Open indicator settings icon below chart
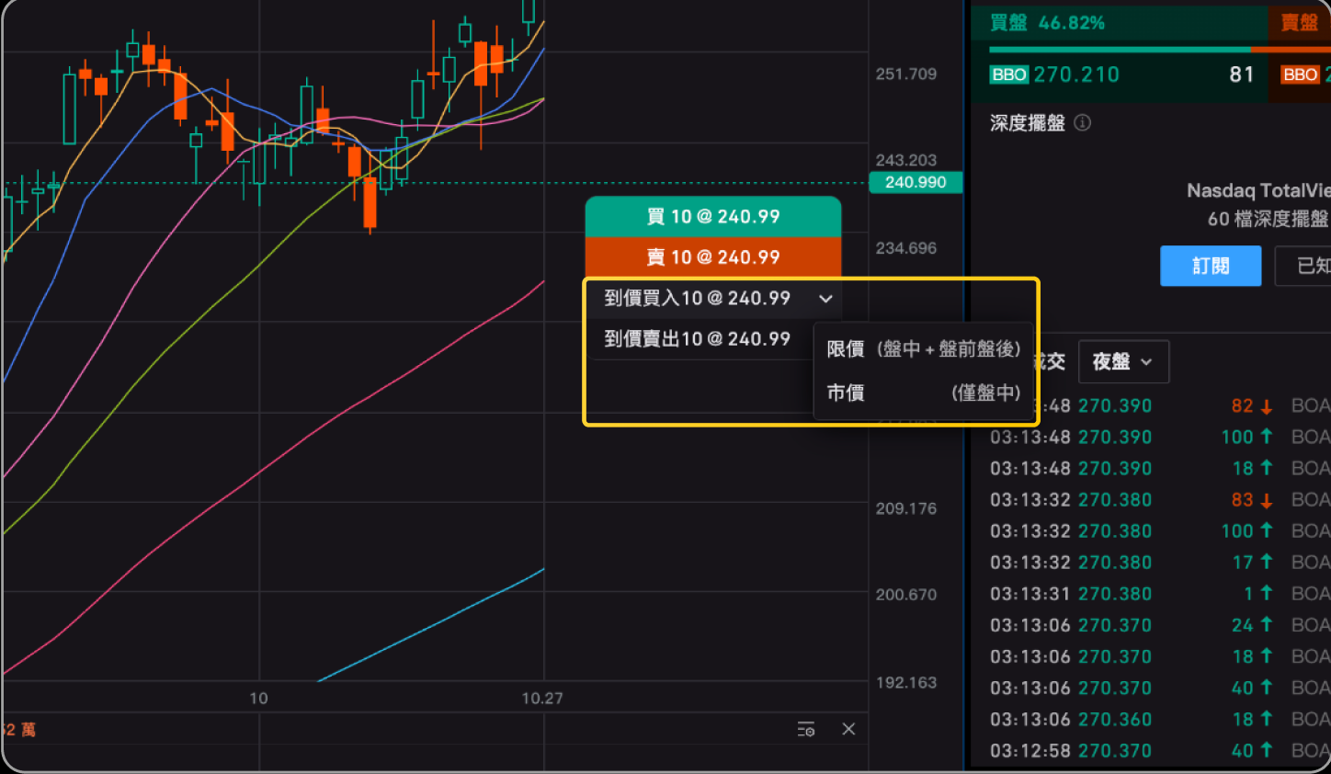This screenshot has width=1331, height=774. (x=806, y=729)
